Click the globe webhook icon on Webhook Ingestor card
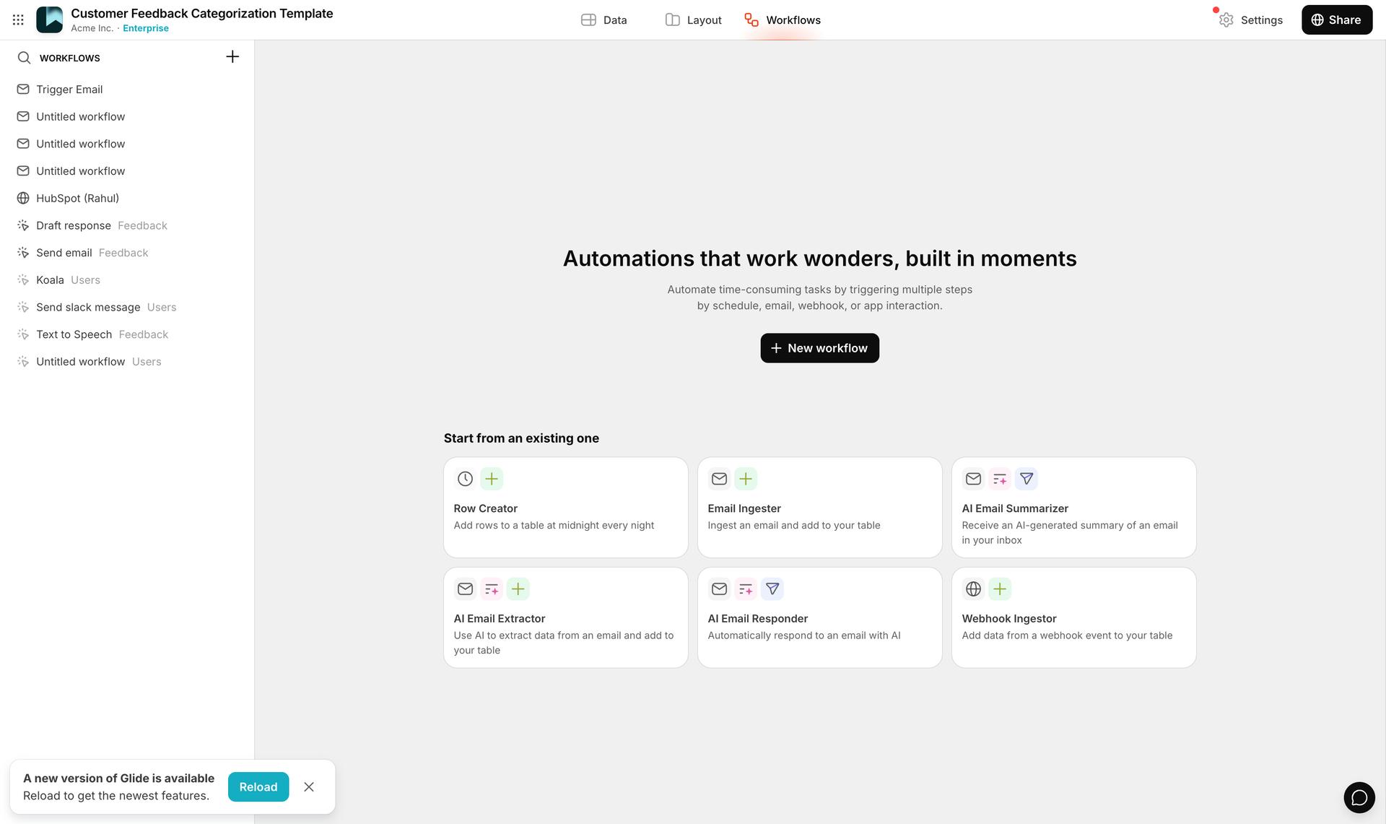Image resolution: width=1386 pixels, height=824 pixels. 973,589
